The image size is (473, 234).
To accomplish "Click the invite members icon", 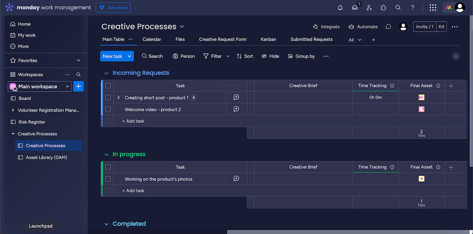I will (x=369, y=7).
